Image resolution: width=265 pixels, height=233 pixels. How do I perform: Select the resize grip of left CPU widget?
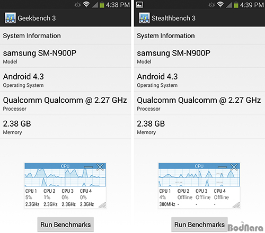click(102, 205)
